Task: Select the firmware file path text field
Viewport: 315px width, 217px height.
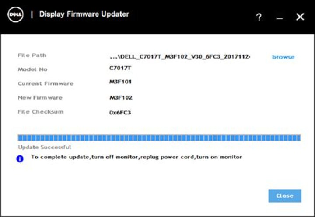Action: click(180, 57)
